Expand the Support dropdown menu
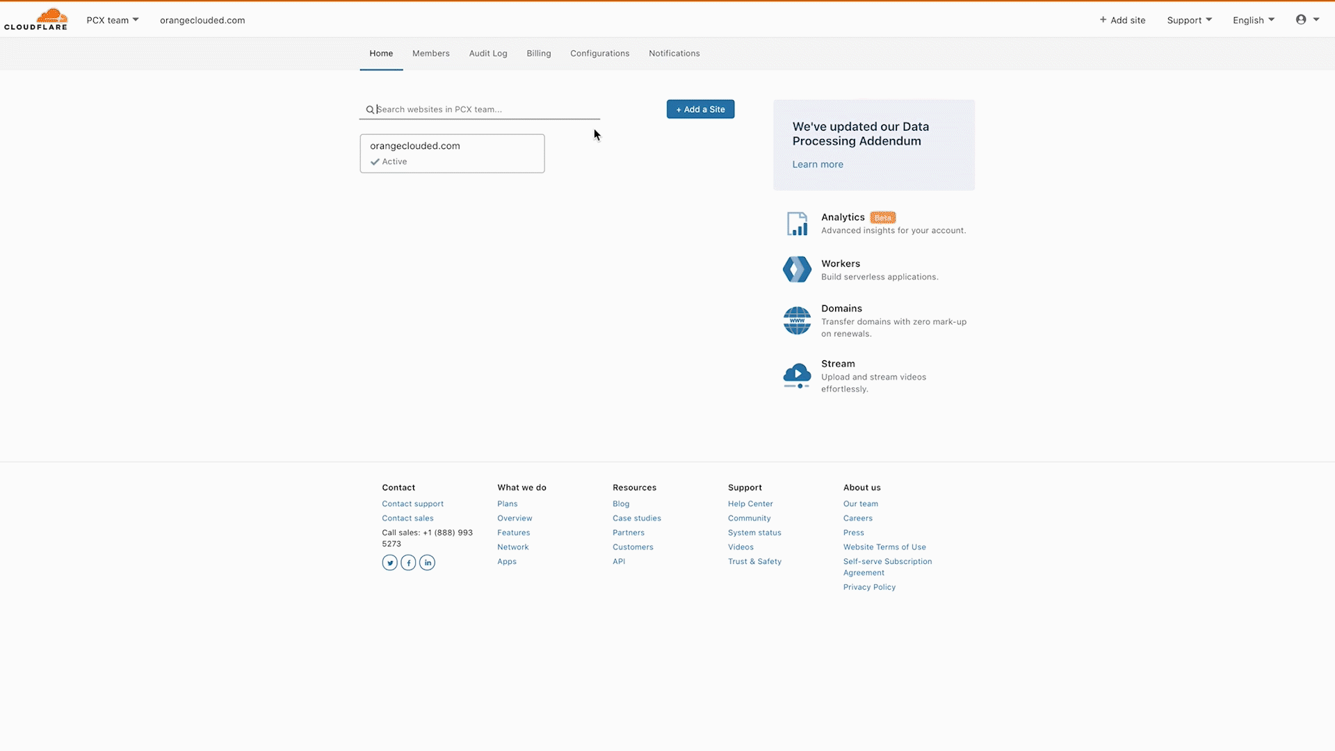This screenshot has height=751, width=1335. [1189, 20]
